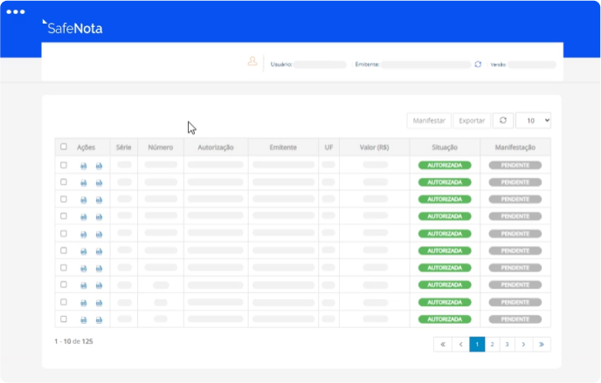Refresh the table using the reload button
601x383 pixels.
[502, 120]
